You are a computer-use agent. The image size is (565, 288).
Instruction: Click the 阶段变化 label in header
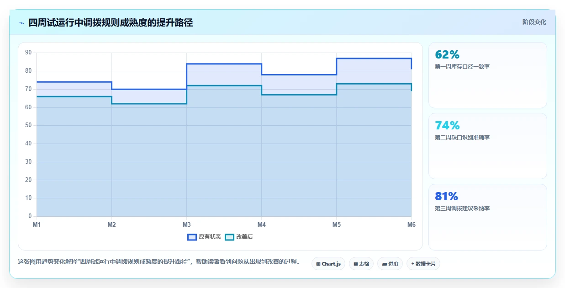(x=534, y=22)
